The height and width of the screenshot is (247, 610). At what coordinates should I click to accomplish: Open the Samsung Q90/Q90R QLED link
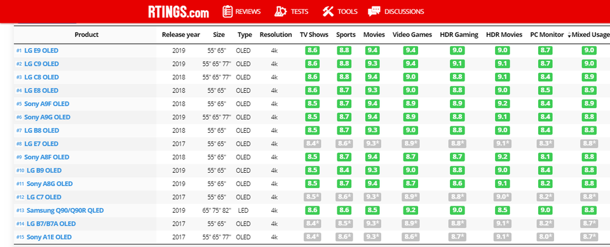(65, 210)
